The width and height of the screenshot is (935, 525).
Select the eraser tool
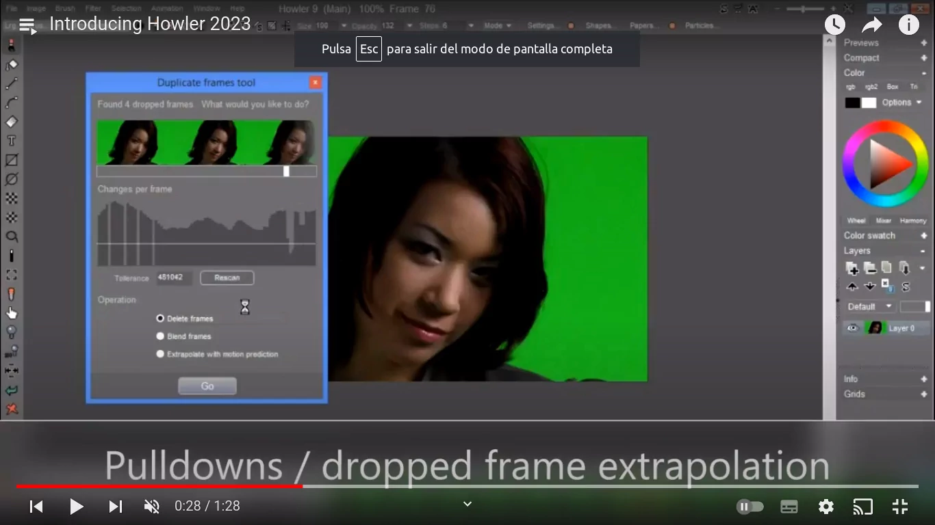(x=12, y=122)
